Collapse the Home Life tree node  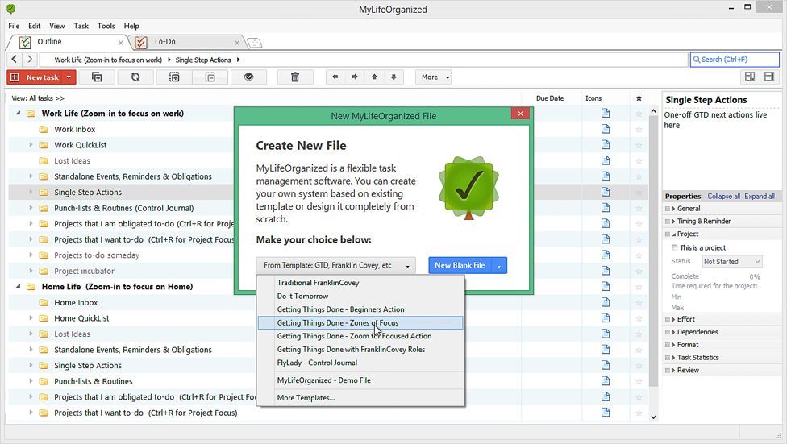click(x=18, y=287)
